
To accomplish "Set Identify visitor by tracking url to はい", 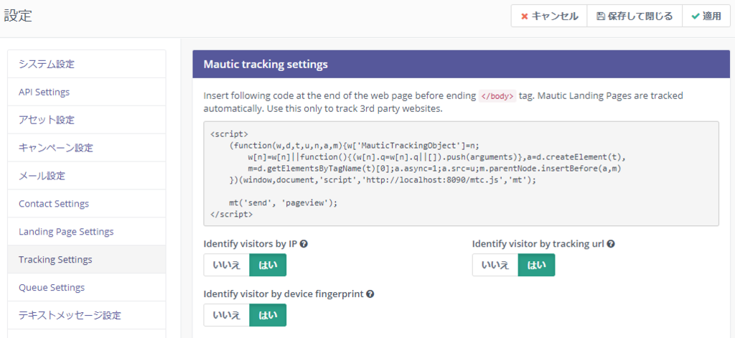I will [536, 265].
